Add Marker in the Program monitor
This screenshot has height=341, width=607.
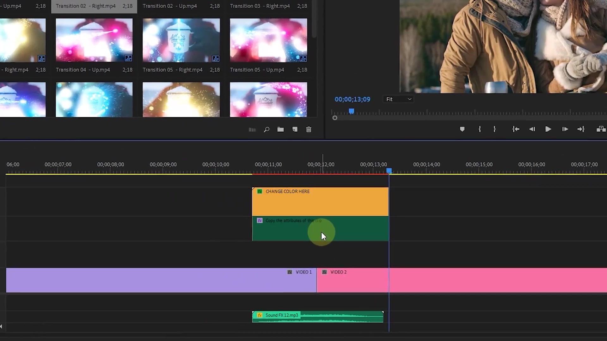tap(462, 129)
